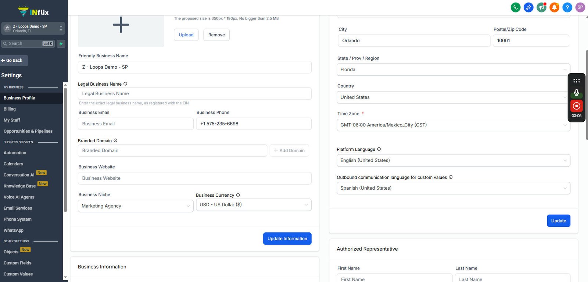This screenshot has width=588, height=282.
Task: Click the Add Domain button
Action: point(289,150)
